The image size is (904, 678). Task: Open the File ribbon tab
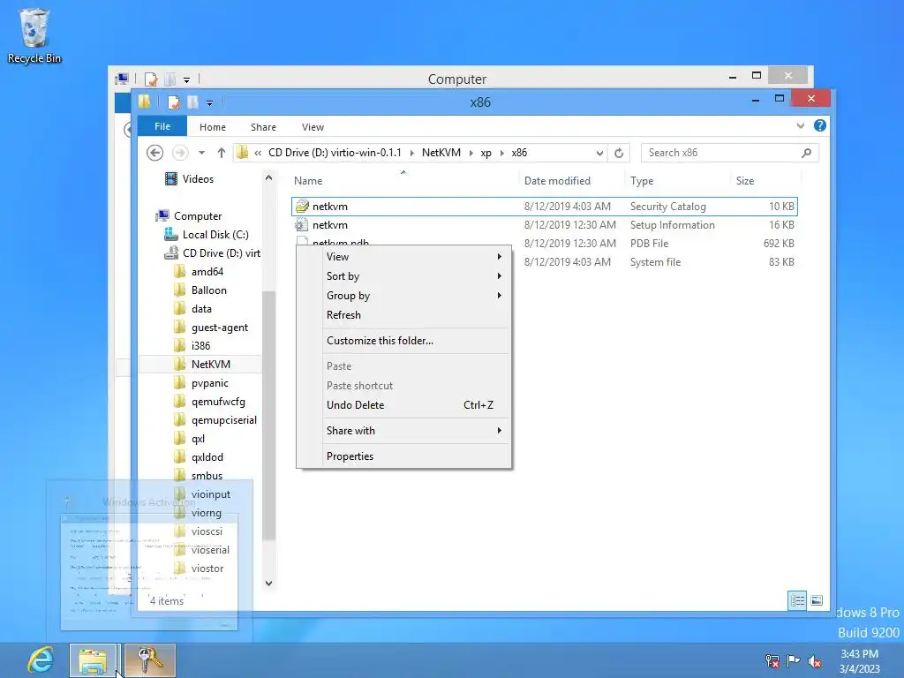[x=162, y=126]
